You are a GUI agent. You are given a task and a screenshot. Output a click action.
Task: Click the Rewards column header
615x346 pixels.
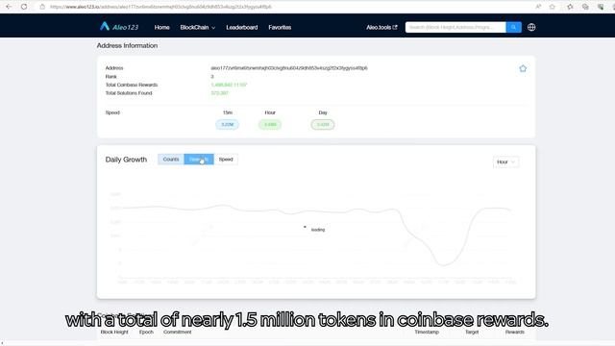[x=515, y=332]
